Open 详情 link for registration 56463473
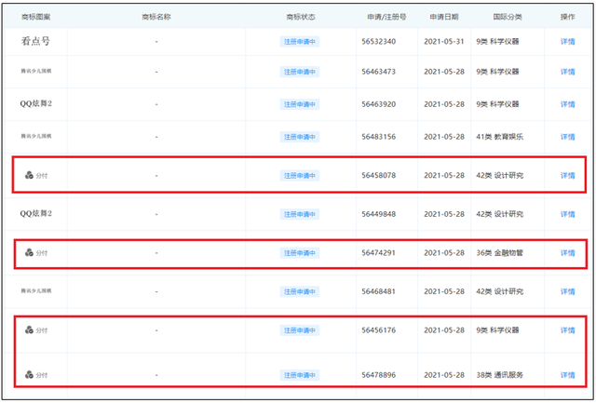 tap(567, 72)
